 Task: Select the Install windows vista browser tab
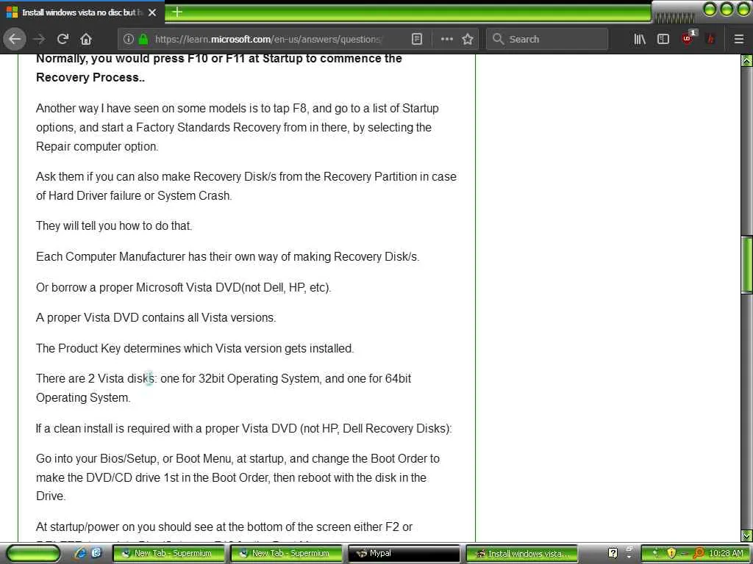[82, 12]
